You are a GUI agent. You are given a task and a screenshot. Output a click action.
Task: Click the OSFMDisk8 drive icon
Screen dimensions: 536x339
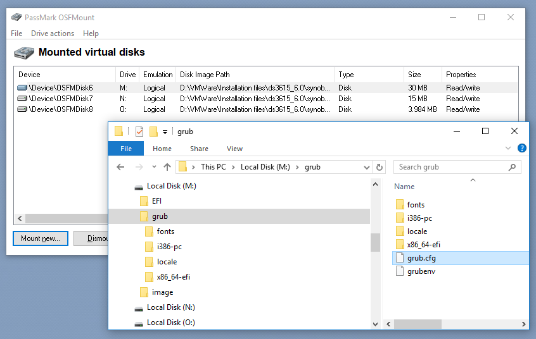[x=22, y=109]
